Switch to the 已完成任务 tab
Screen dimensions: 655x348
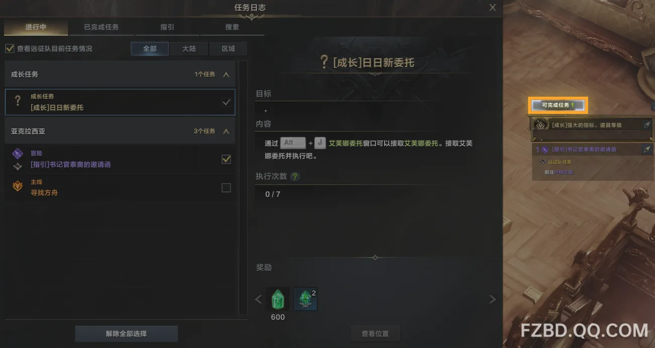(101, 27)
